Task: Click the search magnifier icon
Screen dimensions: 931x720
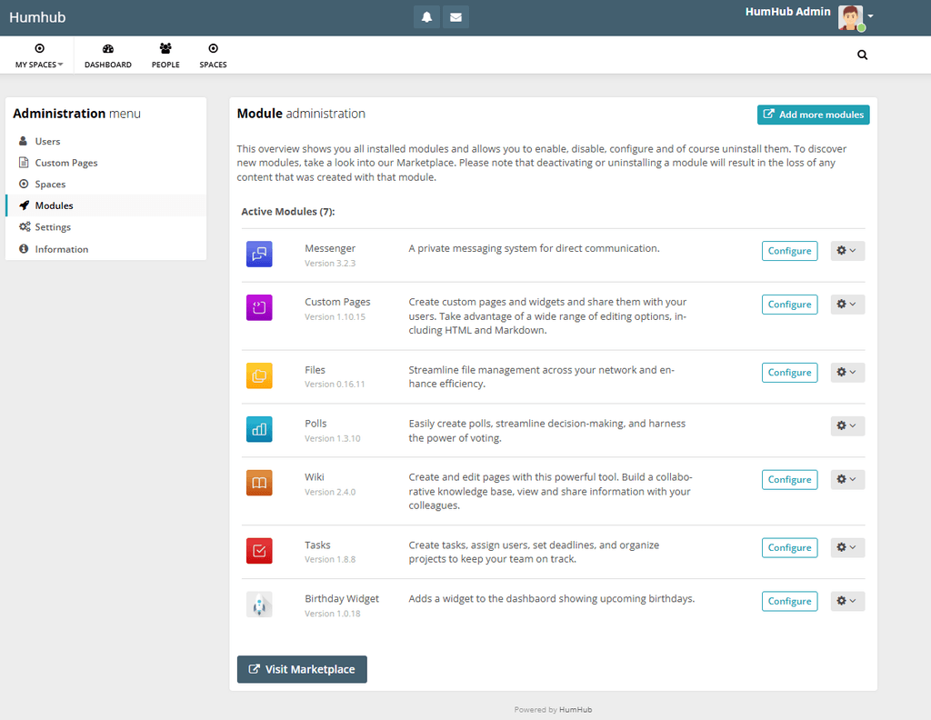Action: 862,55
